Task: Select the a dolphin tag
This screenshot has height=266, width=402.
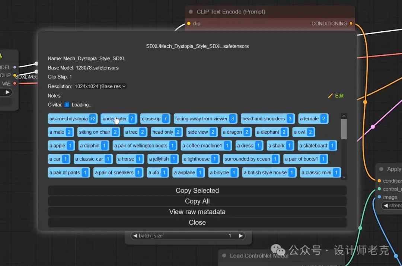Action: point(94,145)
